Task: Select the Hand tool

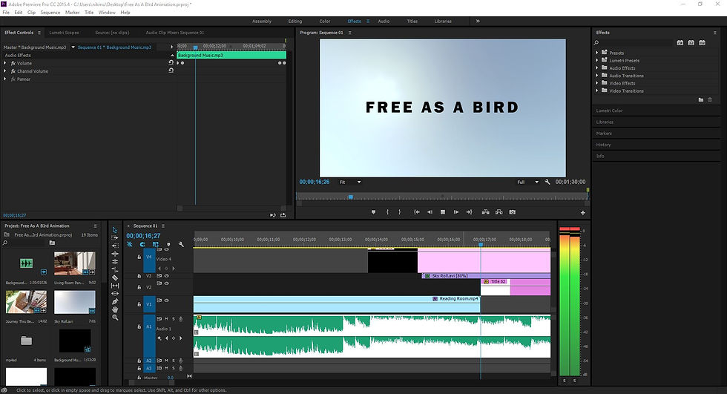Action: (115, 309)
